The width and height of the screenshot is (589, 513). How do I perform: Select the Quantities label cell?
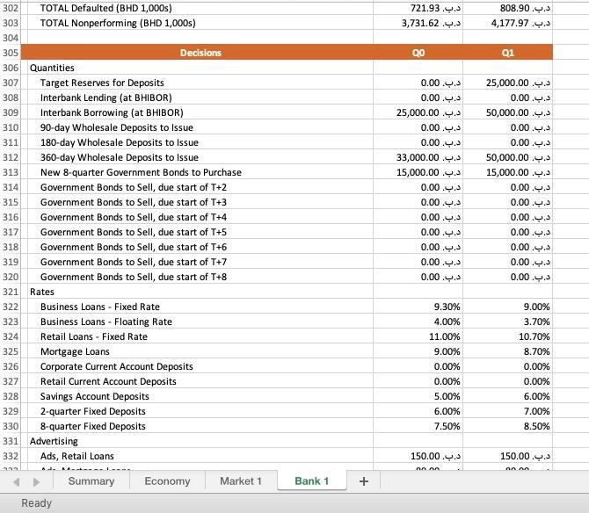click(x=200, y=68)
